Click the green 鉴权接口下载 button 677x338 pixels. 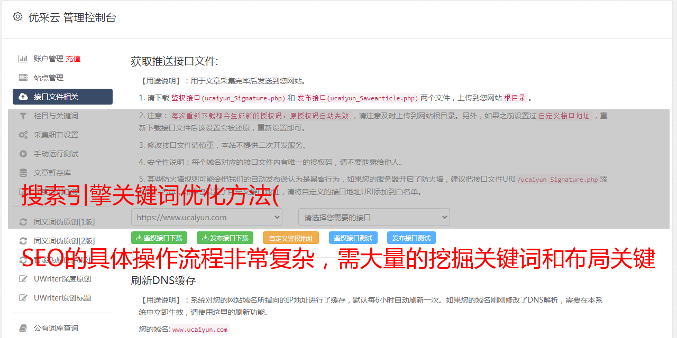pyautogui.click(x=159, y=238)
